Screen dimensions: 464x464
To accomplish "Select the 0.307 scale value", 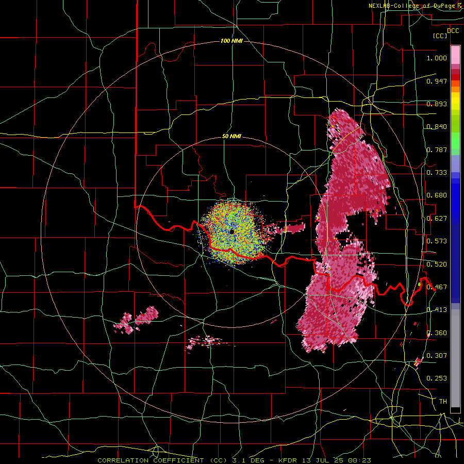I will point(437,356).
